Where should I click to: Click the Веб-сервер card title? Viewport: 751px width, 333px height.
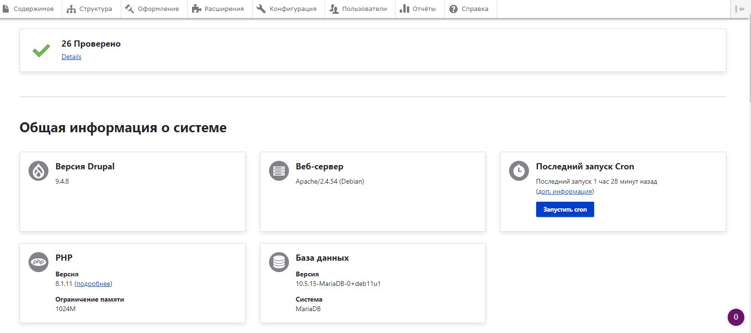click(319, 166)
